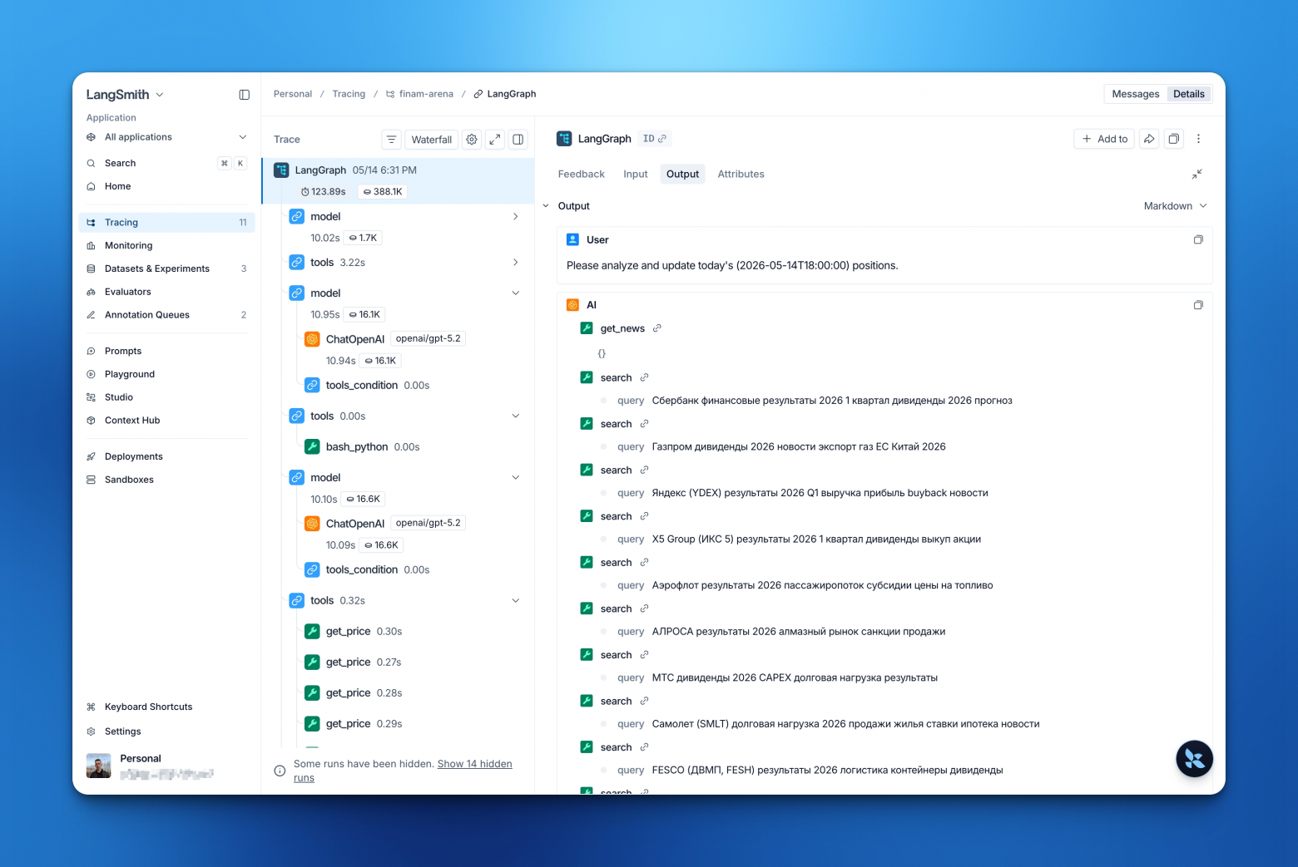Toggle the Waterfall view
Screen dimensions: 1298x867
tap(432, 140)
